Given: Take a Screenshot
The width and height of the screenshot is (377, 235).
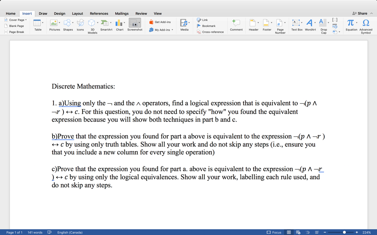Looking at the screenshot, I should [134, 25].
